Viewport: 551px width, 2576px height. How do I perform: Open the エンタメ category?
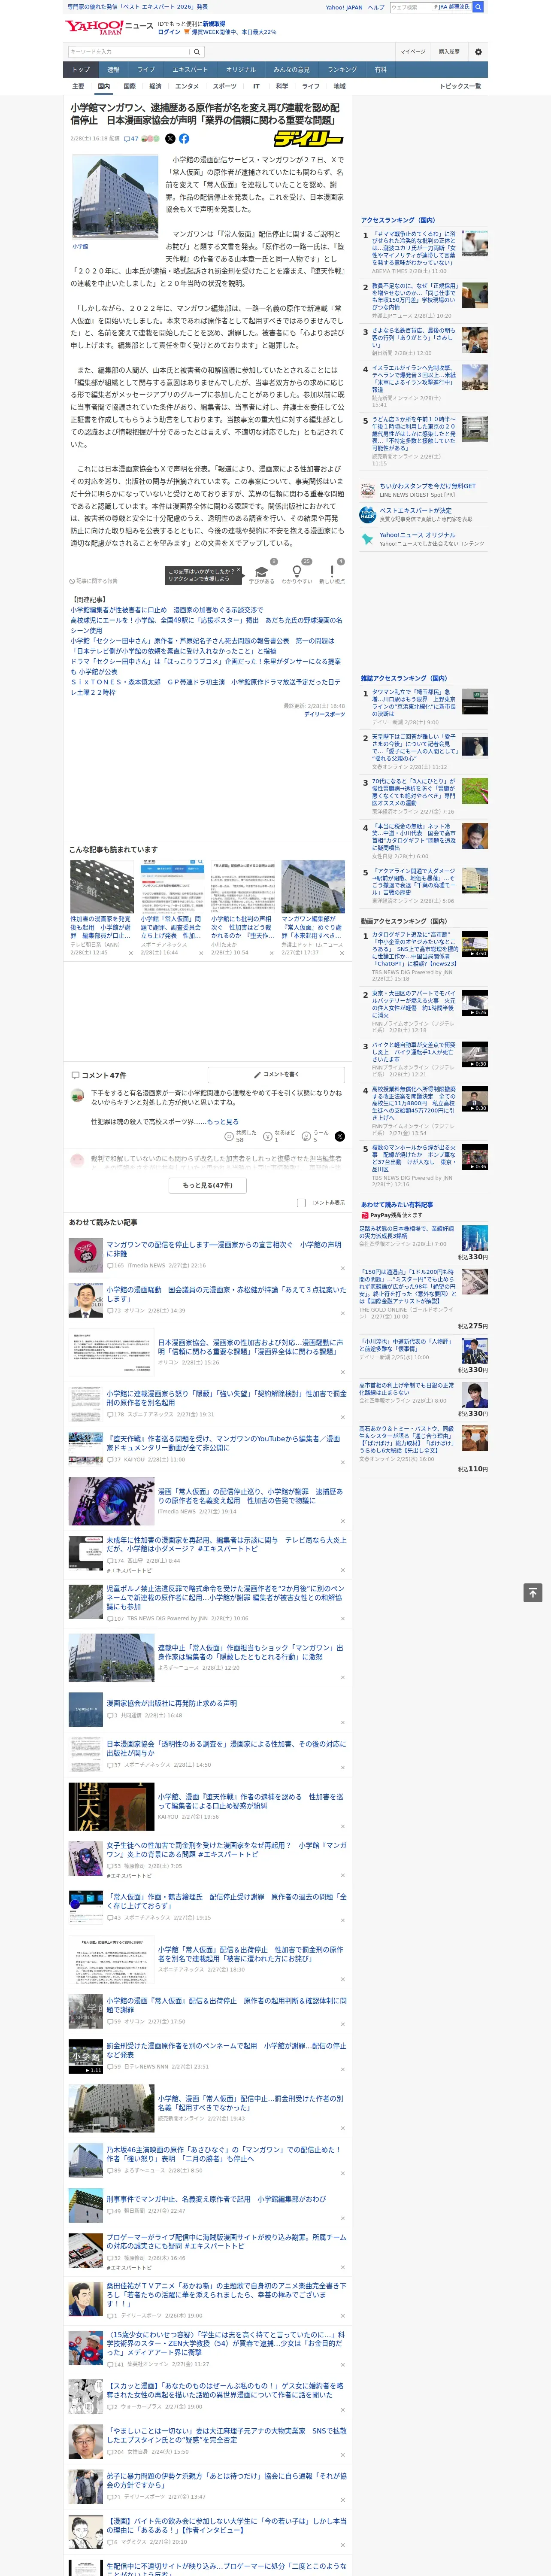(187, 86)
